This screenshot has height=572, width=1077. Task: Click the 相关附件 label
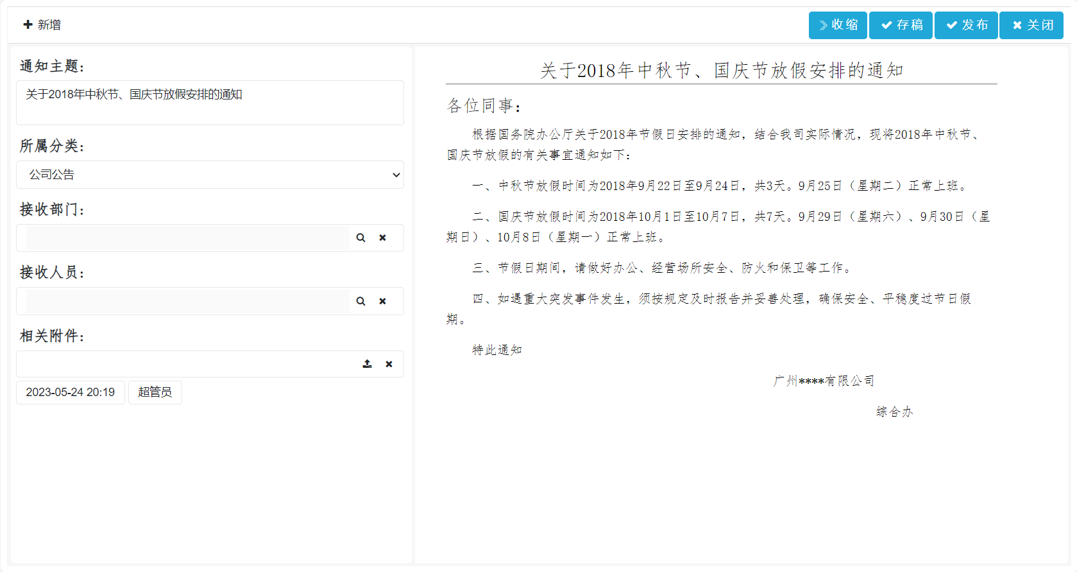tap(52, 336)
